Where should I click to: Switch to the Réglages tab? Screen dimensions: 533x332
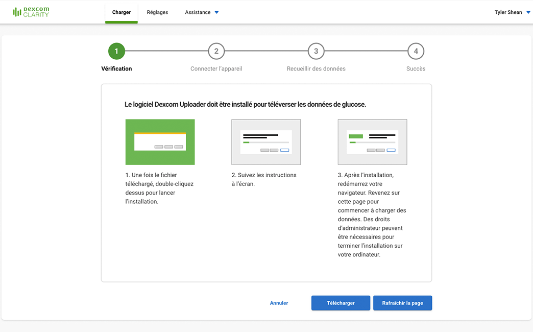[x=157, y=12]
